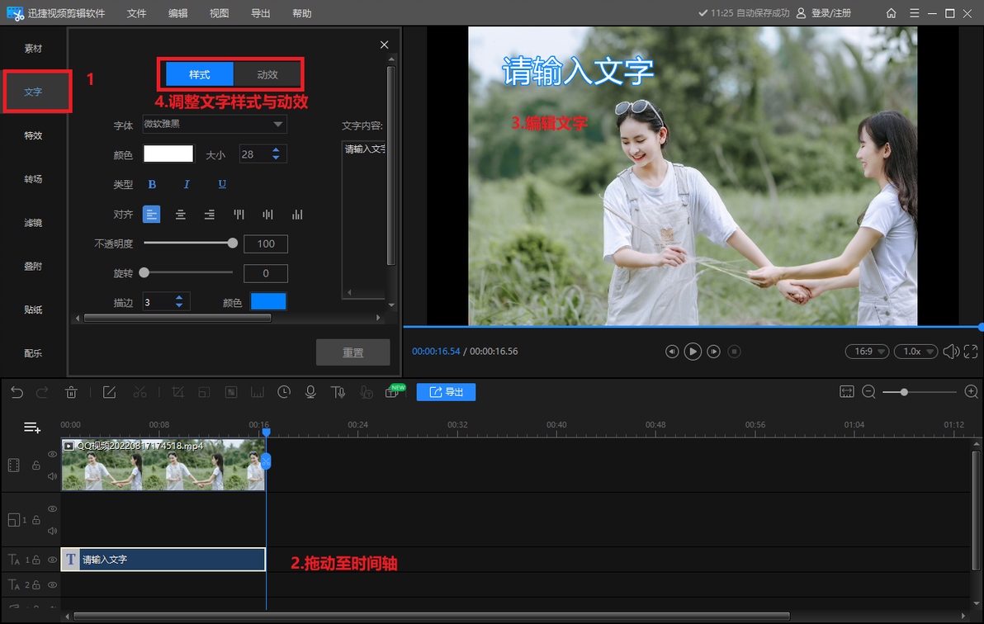The height and width of the screenshot is (624, 984).
Task: Enter fullscreen preview mode
Action: click(x=970, y=352)
